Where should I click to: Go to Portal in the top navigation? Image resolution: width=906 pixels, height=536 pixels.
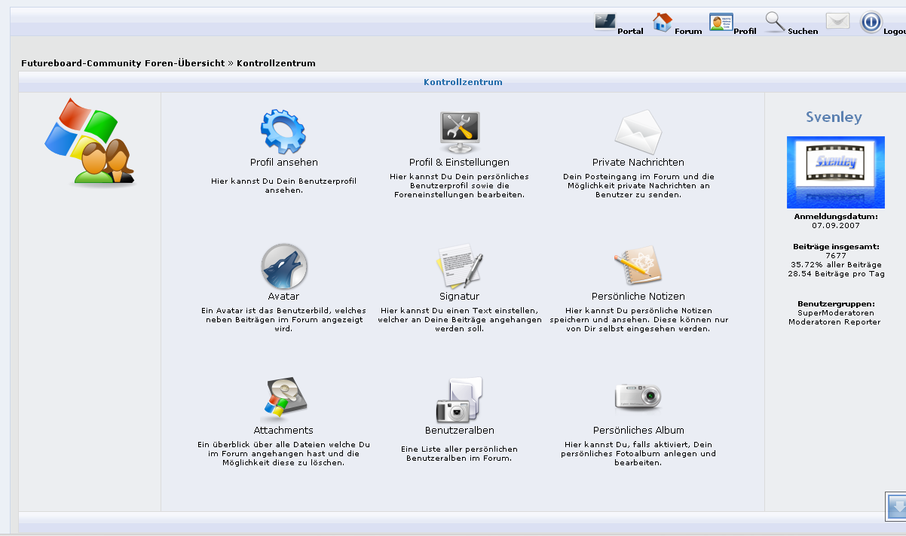click(619, 23)
